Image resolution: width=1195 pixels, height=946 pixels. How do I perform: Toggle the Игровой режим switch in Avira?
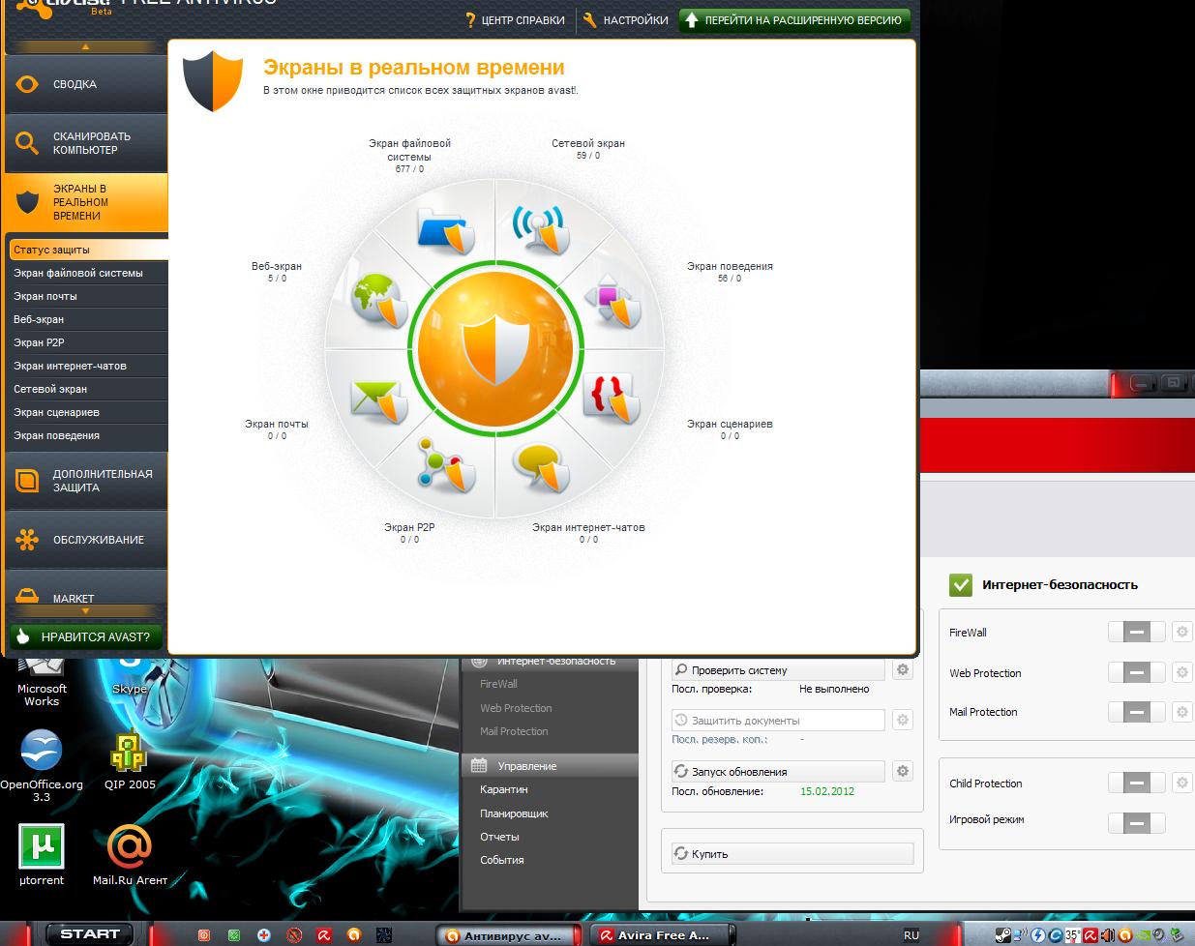click(x=1136, y=823)
